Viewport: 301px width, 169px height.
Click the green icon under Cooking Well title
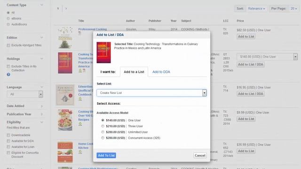coord(80,124)
